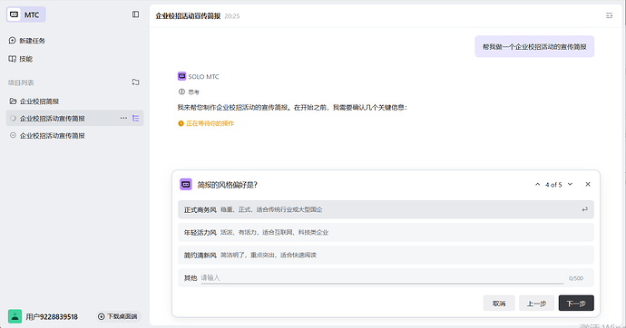Choose the 简约清新风 style option
The height and width of the screenshot is (328, 626).
[386, 256]
